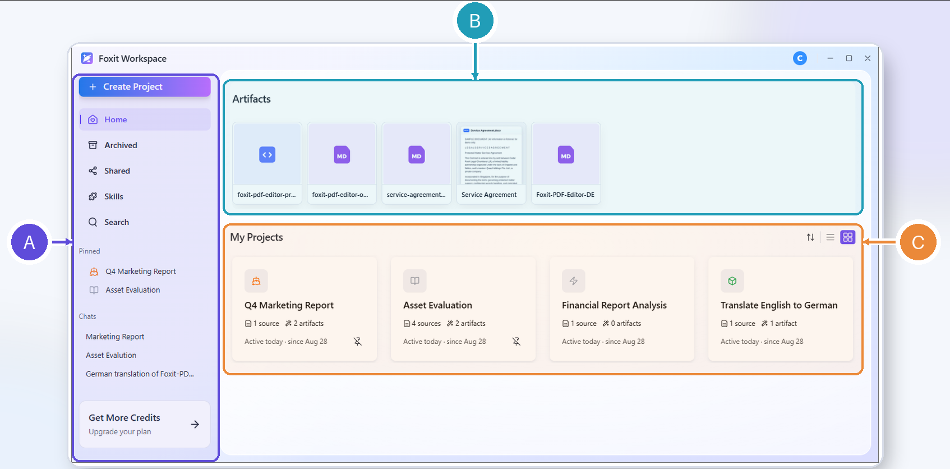The height and width of the screenshot is (469, 950).
Task: Click the Artifacts section heading
Action: (x=252, y=99)
